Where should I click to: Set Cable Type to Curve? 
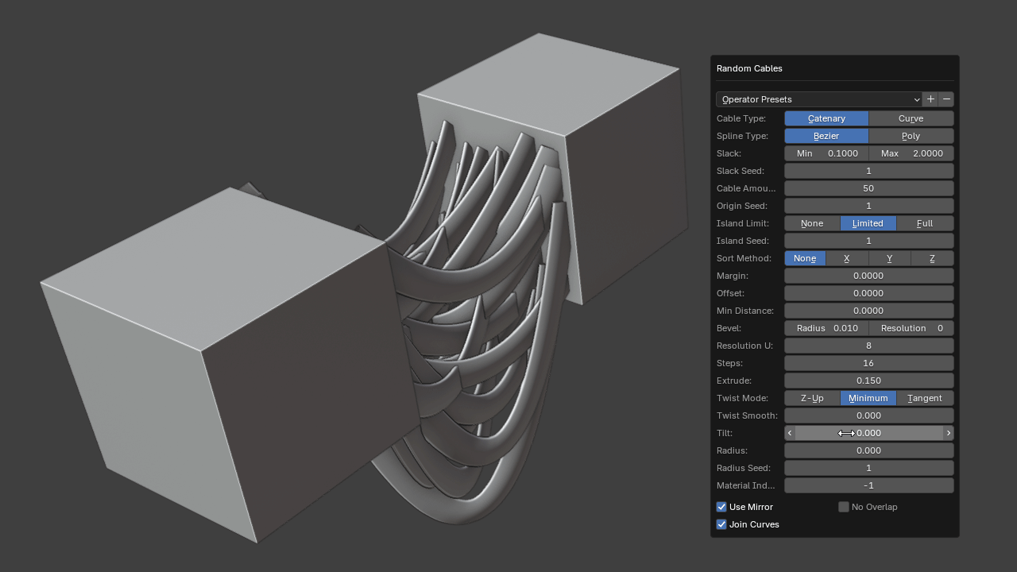(x=911, y=118)
